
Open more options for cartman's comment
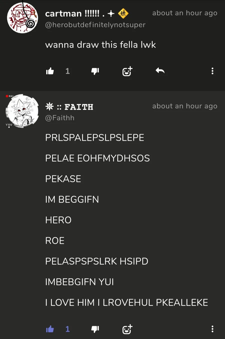(x=212, y=71)
